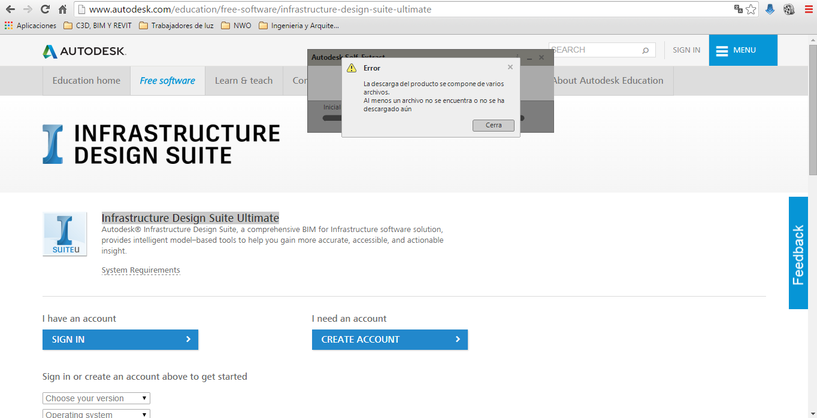Click the search magnifying glass icon
The height and width of the screenshot is (418, 817).
pos(646,50)
